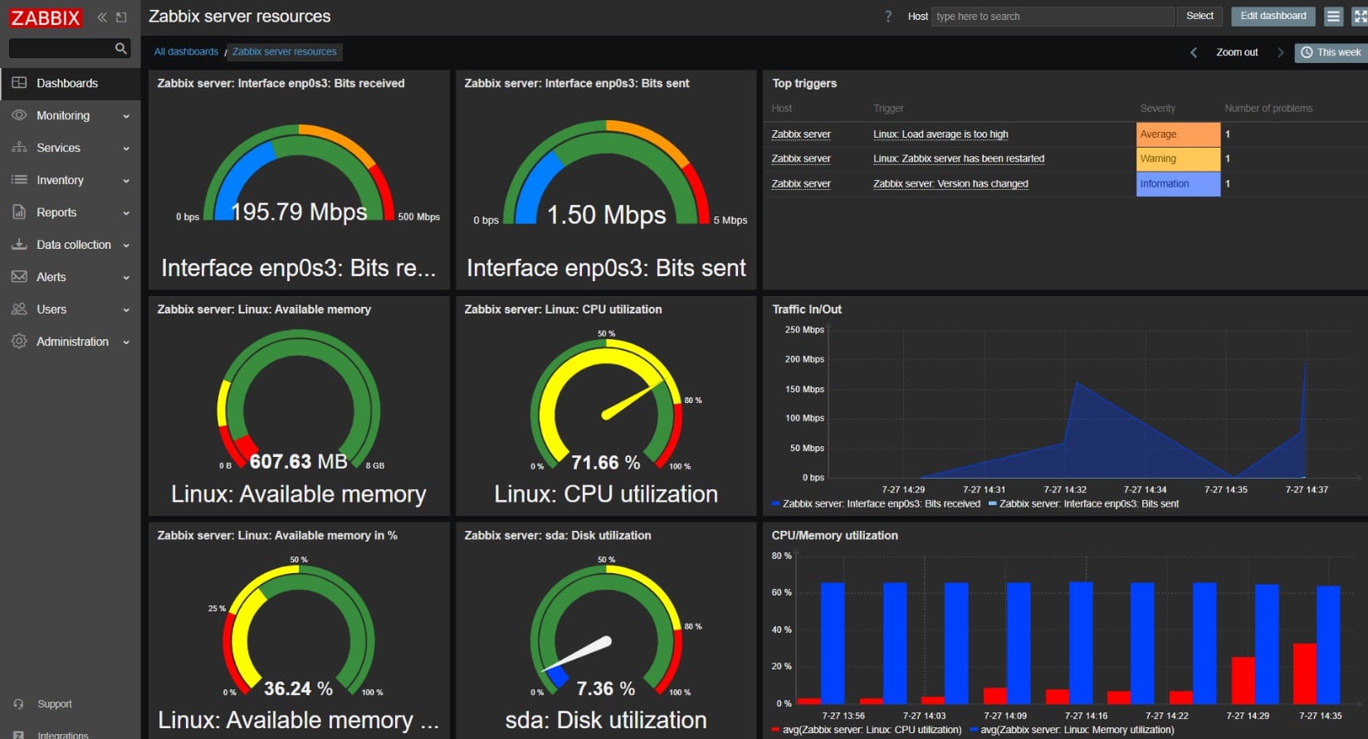Click the help question mark icon

pos(888,17)
